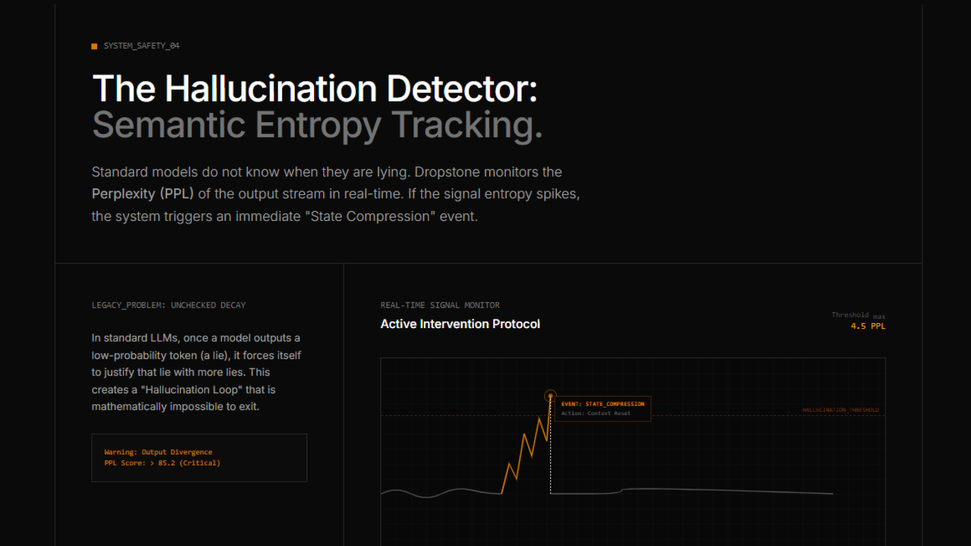Click the Hallucination Loop paragraph text
This screenshot has width=971, height=546.
tap(196, 372)
